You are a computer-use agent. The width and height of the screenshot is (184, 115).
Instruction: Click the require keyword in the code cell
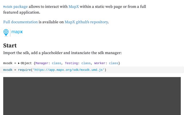[x=24, y=70]
